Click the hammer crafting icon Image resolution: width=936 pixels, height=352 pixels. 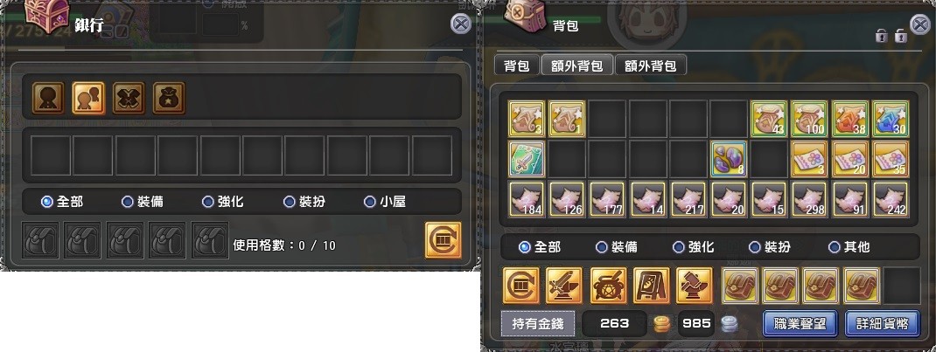pos(695,286)
